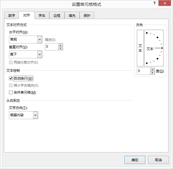Click the help question mark icon
Screen dimensions: 173x169
pos(154,3)
